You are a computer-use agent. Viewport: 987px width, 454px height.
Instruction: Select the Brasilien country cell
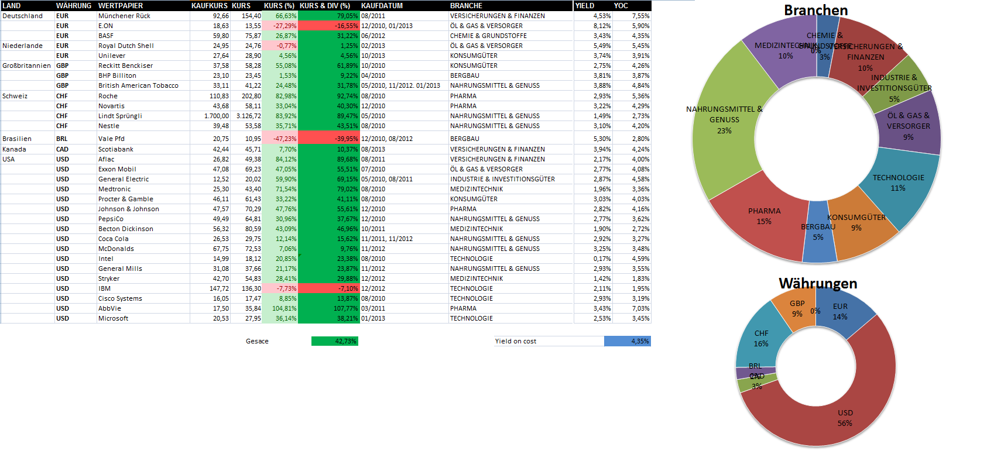pos(28,139)
